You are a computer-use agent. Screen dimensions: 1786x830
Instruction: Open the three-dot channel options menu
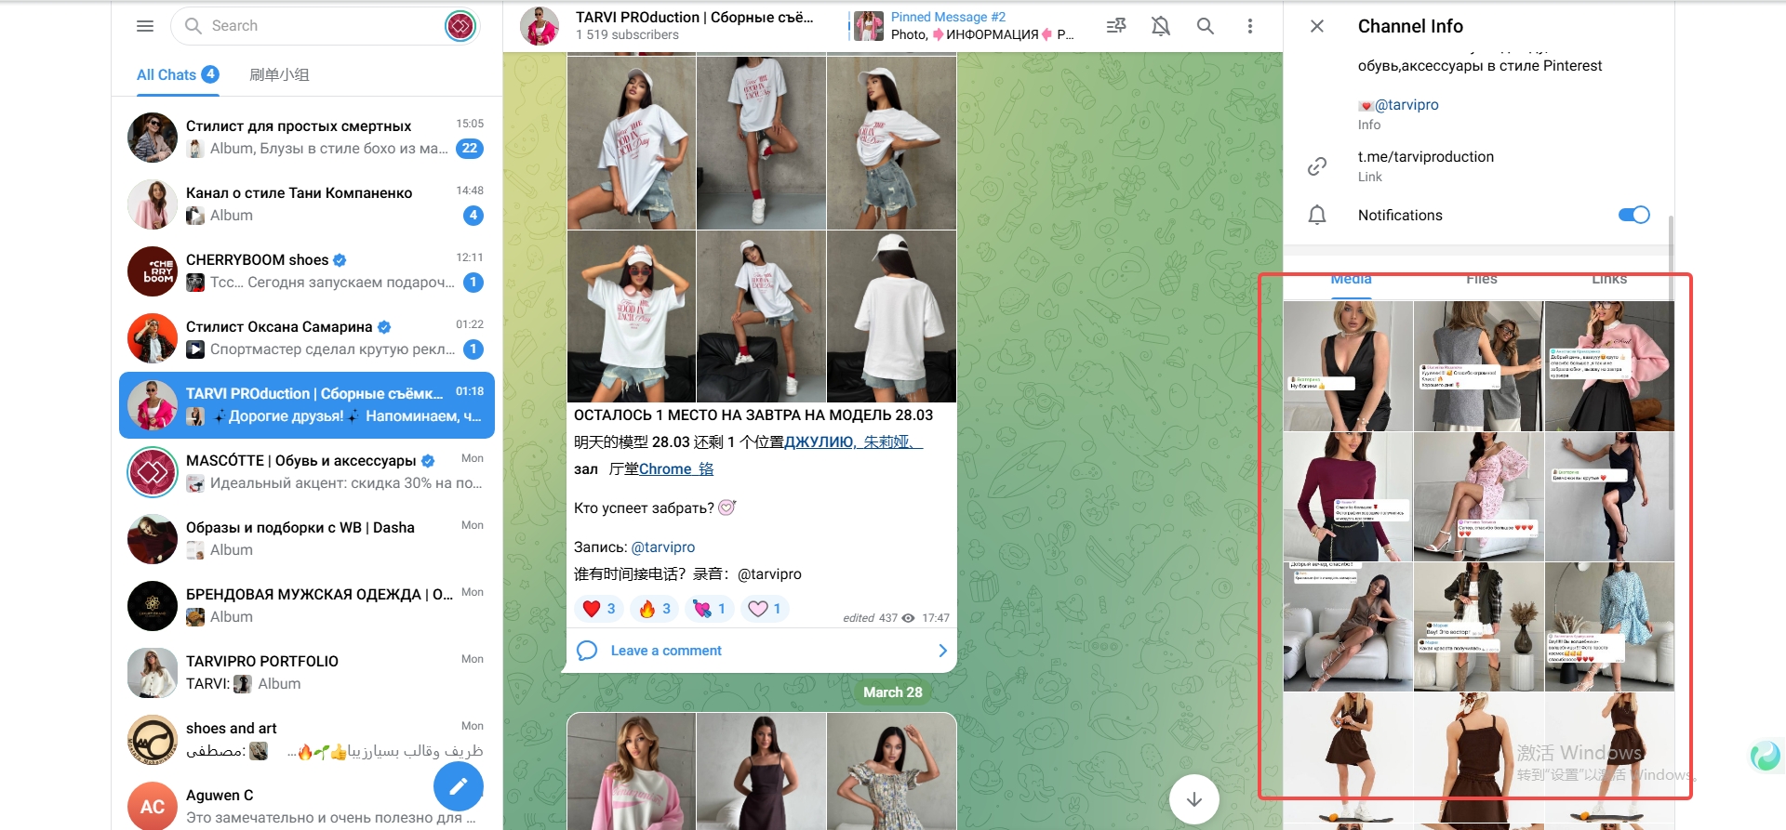(x=1249, y=26)
